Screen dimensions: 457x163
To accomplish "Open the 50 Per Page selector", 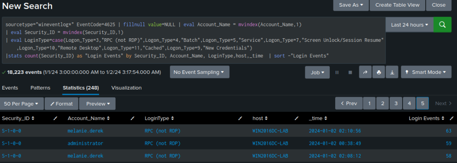I will click(22, 104).
